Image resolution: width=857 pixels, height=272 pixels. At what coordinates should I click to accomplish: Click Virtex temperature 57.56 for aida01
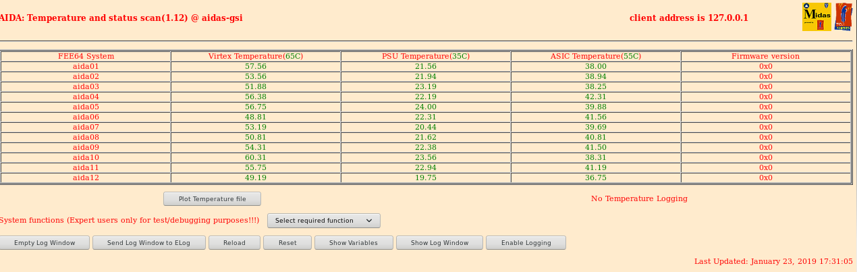click(256, 66)
